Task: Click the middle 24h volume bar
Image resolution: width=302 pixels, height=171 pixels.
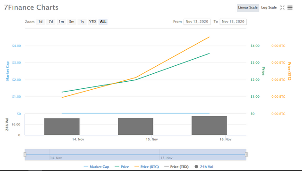Action: pos(135,126)
